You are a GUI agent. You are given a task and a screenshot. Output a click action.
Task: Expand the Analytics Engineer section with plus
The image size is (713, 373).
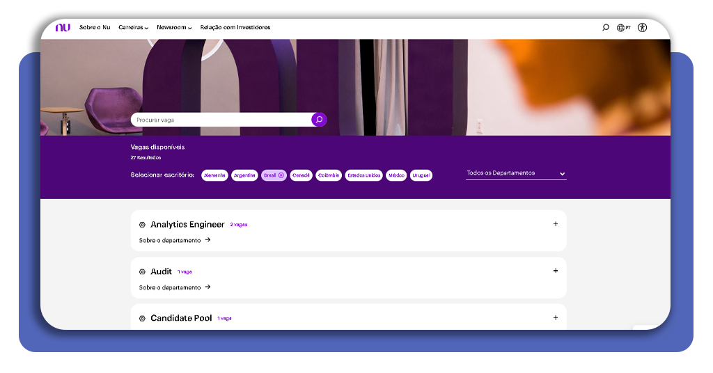(x=555, y=224)
